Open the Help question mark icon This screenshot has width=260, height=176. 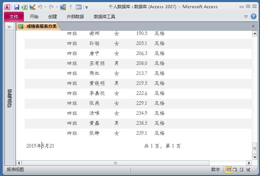pyautogui.click(x=254, y=16)
